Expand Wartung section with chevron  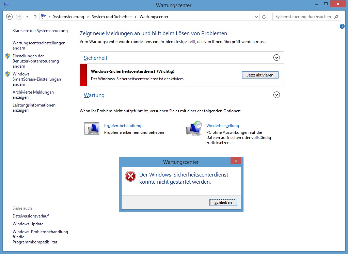point(276,95)
